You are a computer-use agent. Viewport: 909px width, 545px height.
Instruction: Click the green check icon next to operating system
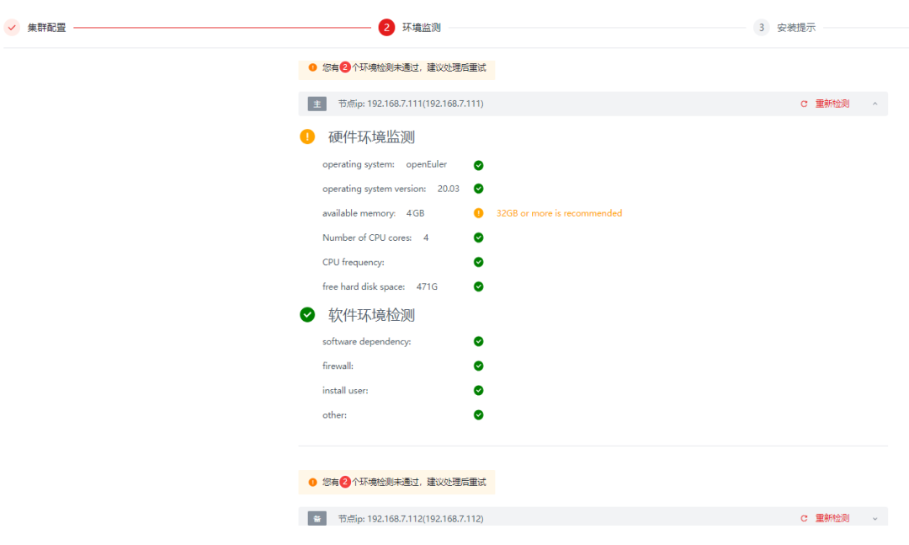pyautogui.click(x=478, y=164)
